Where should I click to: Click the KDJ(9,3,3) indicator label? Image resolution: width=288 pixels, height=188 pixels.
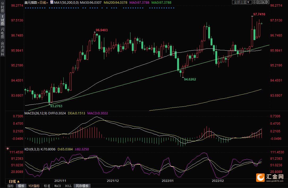click(x=32, y=149)
